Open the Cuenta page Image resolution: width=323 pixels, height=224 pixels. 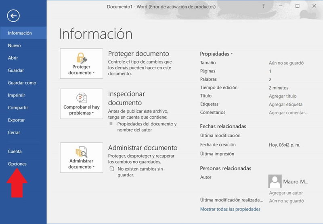tap(15, 152)
